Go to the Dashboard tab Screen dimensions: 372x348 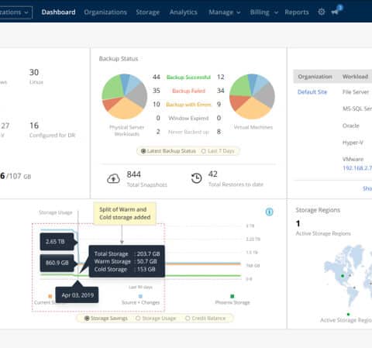(x=58, y=12)
